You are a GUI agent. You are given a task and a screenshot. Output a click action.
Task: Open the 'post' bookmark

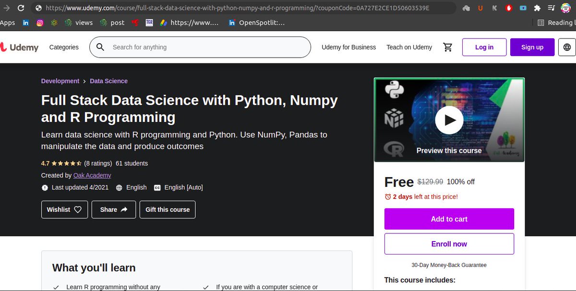point(112,23)
